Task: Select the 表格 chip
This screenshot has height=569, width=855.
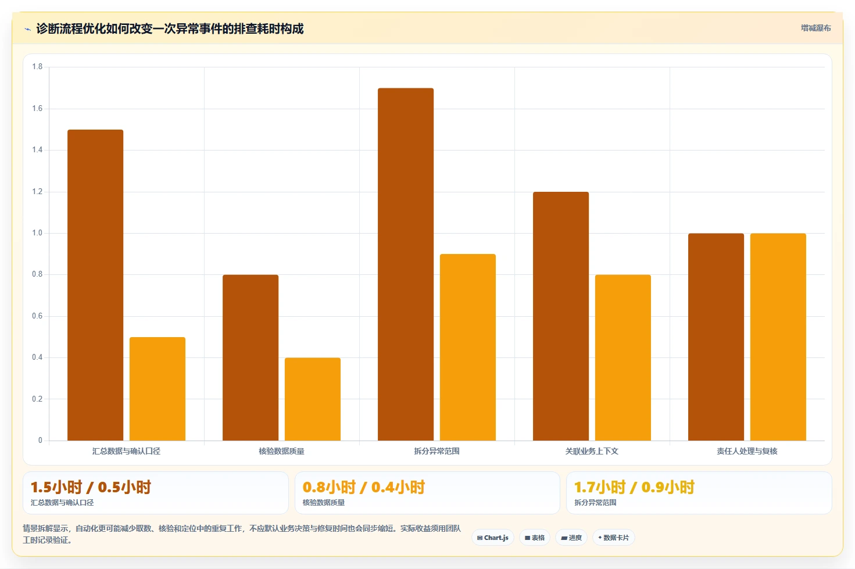Action: pyautogui.click(x=535, y=538)
